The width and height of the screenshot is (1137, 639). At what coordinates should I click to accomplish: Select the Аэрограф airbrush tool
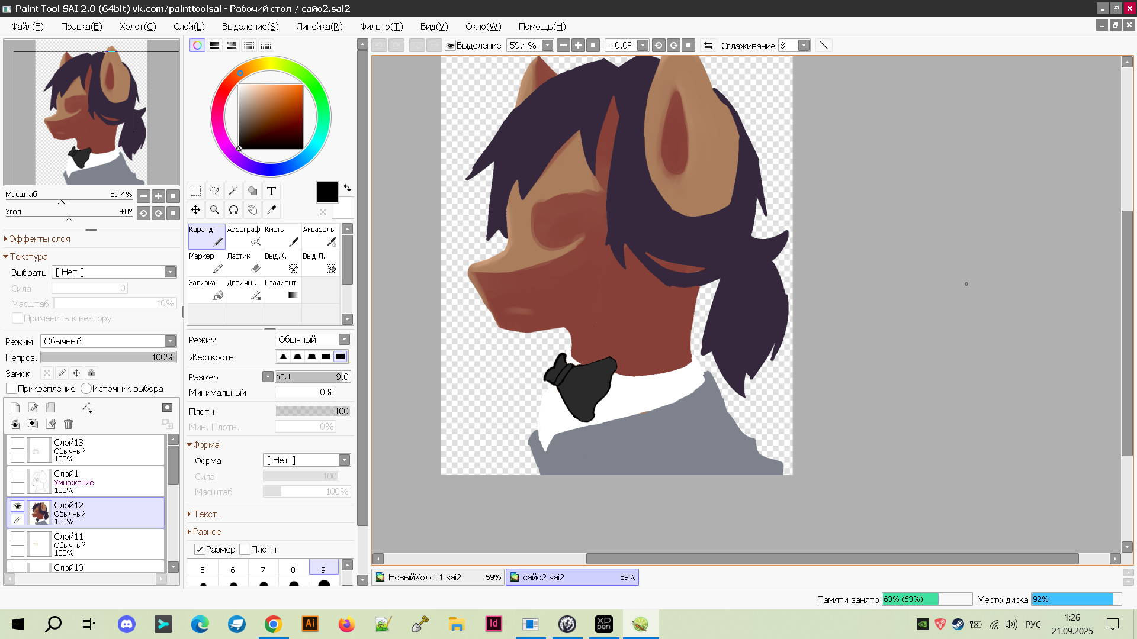244,236
